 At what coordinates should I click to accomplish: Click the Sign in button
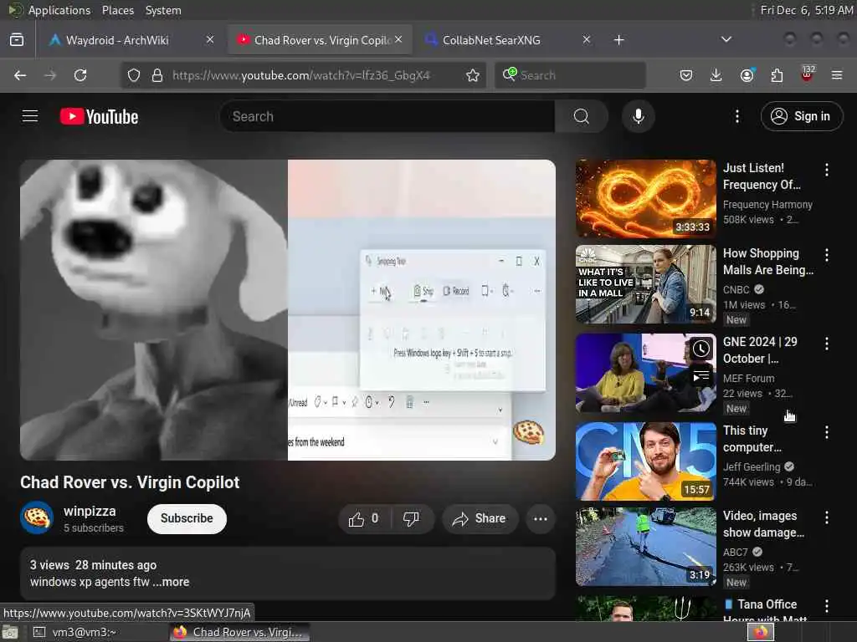click(x=802, y=116)
